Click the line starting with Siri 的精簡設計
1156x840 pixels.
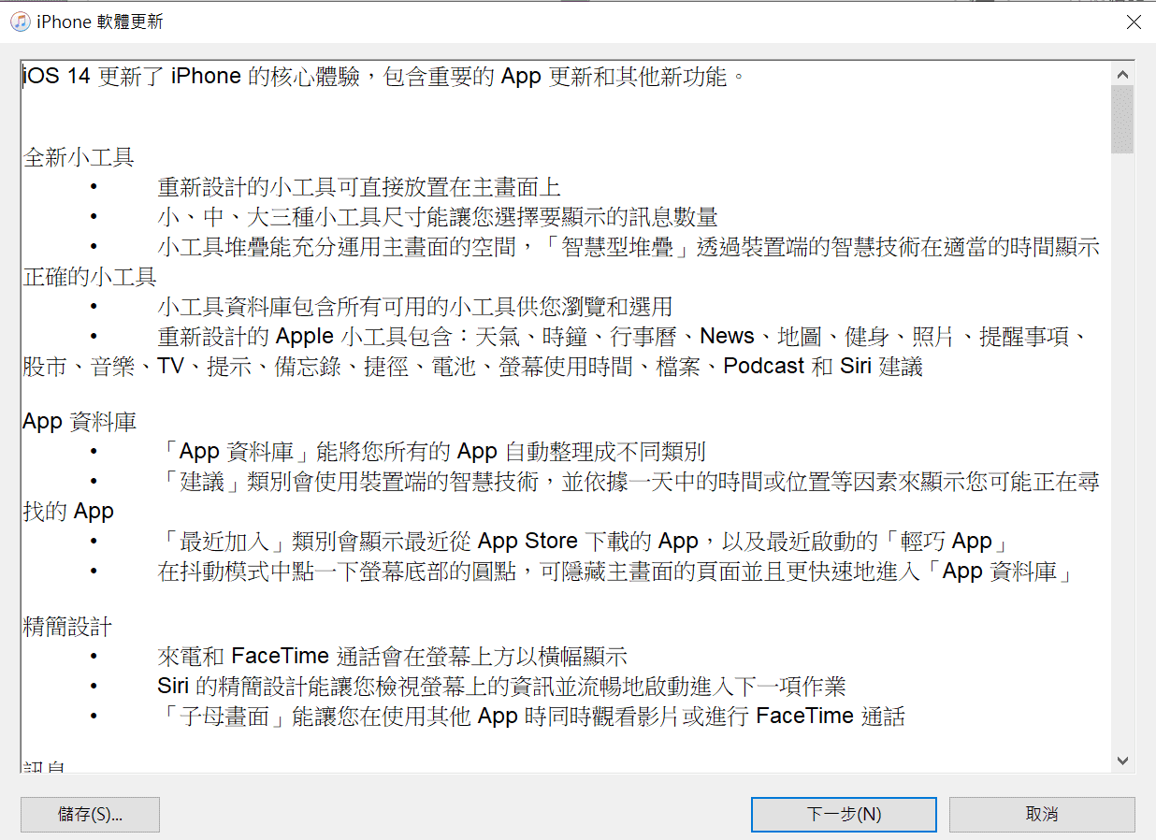pyautogui.click(x=501, y=687)
